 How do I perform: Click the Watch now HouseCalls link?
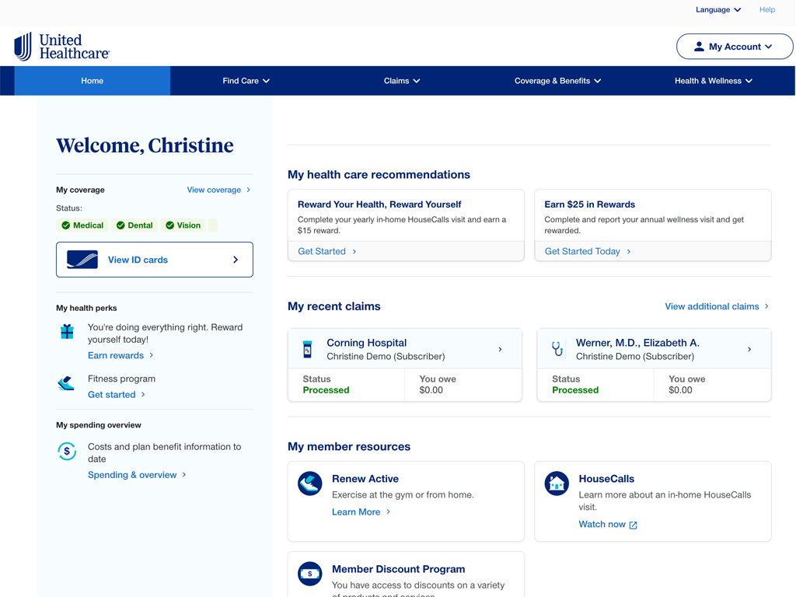point(607,525)
